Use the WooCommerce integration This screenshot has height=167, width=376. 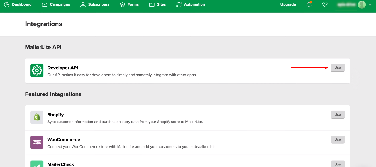coord(338,139)
